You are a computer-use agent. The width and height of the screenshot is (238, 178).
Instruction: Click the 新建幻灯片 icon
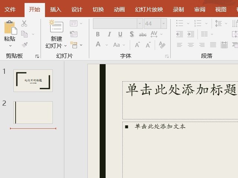(x=56, y=26)
